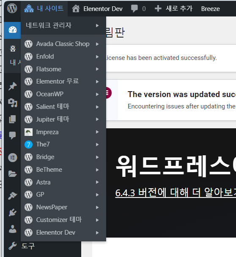Expand the NewsPaper submenu arrow

coord(97,207)
